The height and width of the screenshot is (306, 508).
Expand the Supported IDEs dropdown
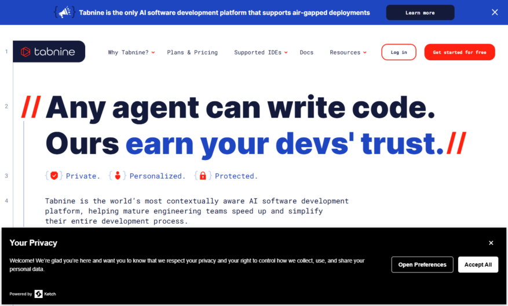(x=261, y=52)
